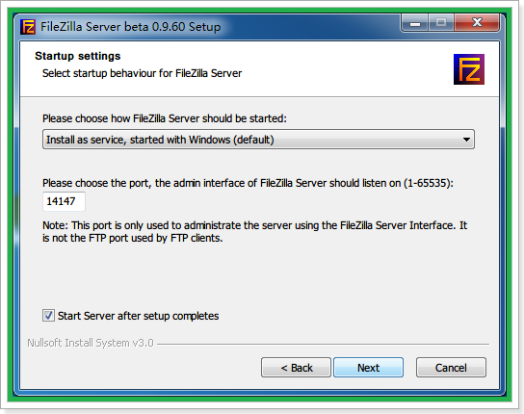Click the 'FileZilla Server beta 0.9.60 Setup' window title

point(131,27)
